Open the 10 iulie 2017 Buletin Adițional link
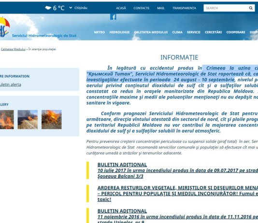 (x=178, y=170)
